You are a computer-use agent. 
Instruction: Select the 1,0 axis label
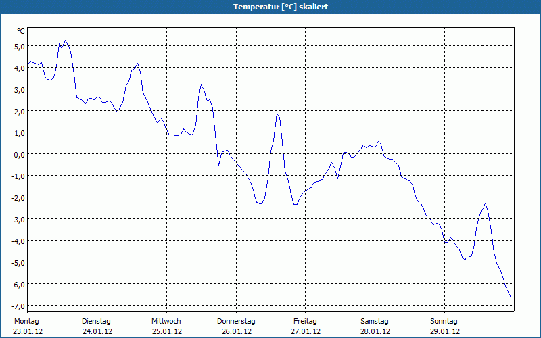19,132
